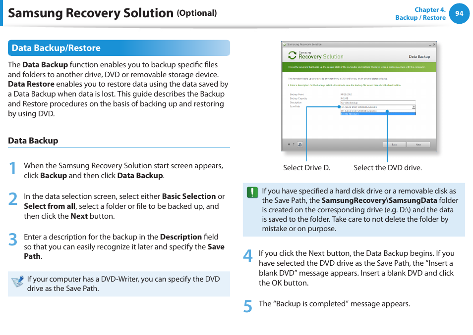This screenshot has width=473, height=335.
Task: Select the D: Local Disk option in dropdown list
Action: [378, 111]
